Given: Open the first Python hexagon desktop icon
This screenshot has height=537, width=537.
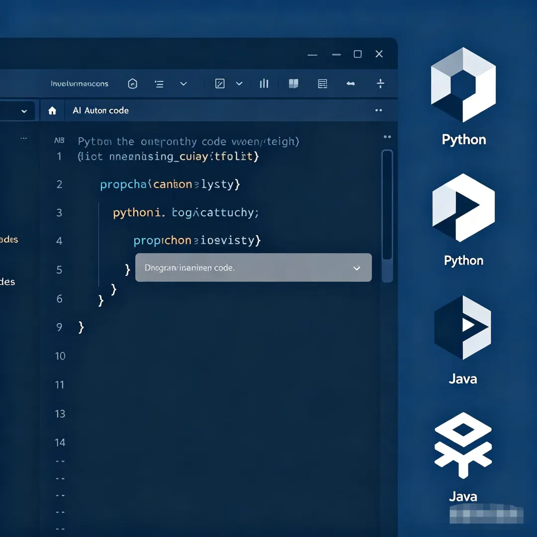Looking at the screenshot, I should click(x=463, y=85).
